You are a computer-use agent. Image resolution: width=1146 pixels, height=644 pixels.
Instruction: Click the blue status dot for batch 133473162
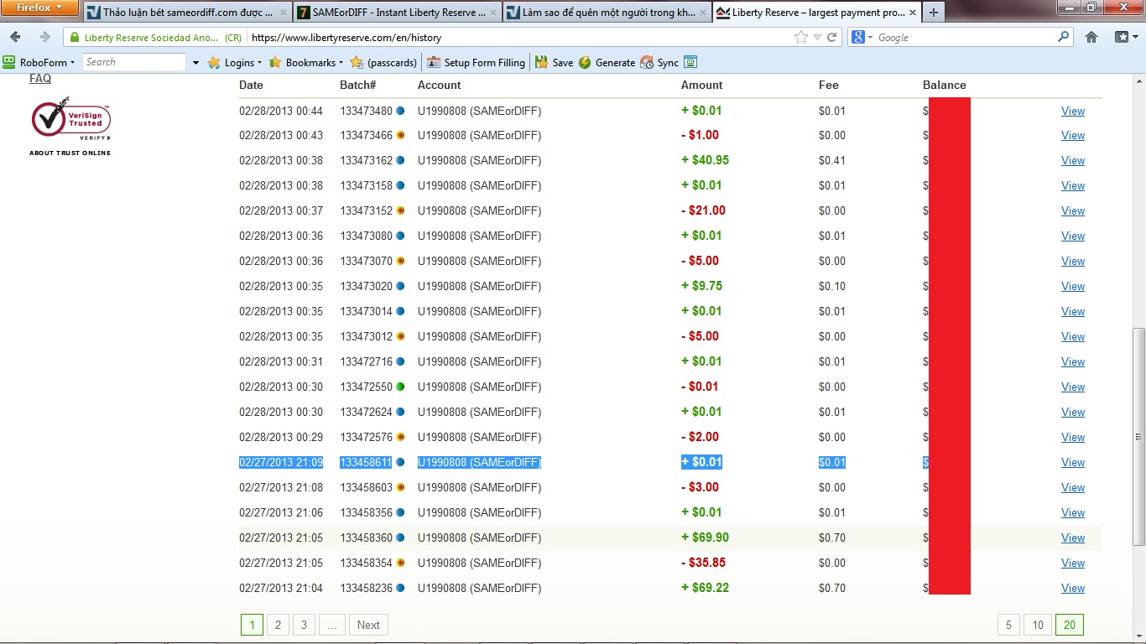[400, 160]
